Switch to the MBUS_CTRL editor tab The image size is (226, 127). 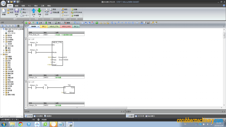coord(55,26)
